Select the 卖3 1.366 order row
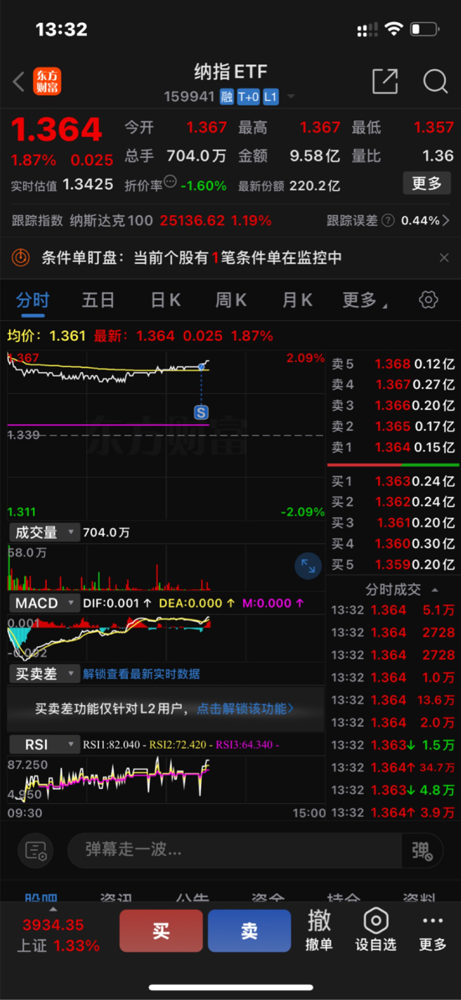The height and width of the screenshot is (1000, 461). point(393,406)
